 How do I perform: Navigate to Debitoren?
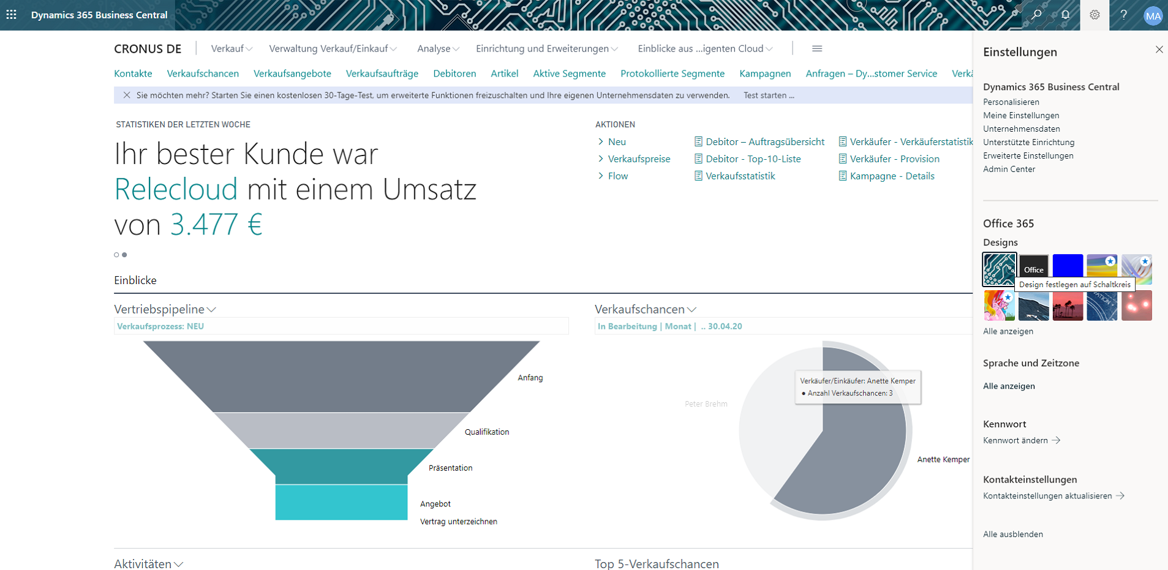point(454,73)
